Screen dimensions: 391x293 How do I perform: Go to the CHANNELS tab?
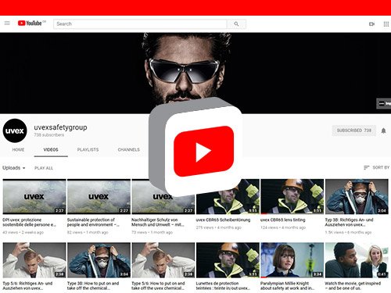pos(129,150)
